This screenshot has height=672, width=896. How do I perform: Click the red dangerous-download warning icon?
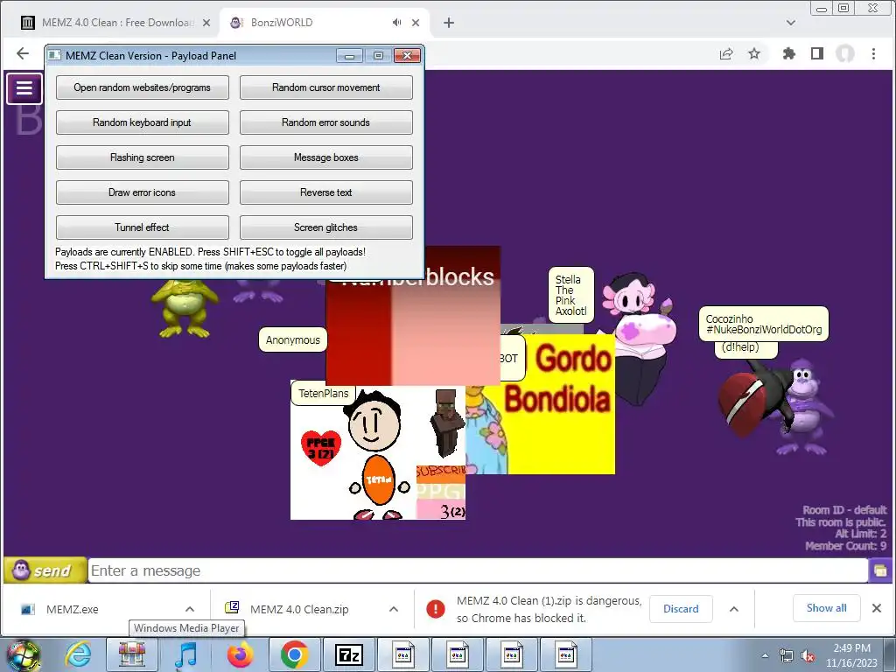point(436,609)
